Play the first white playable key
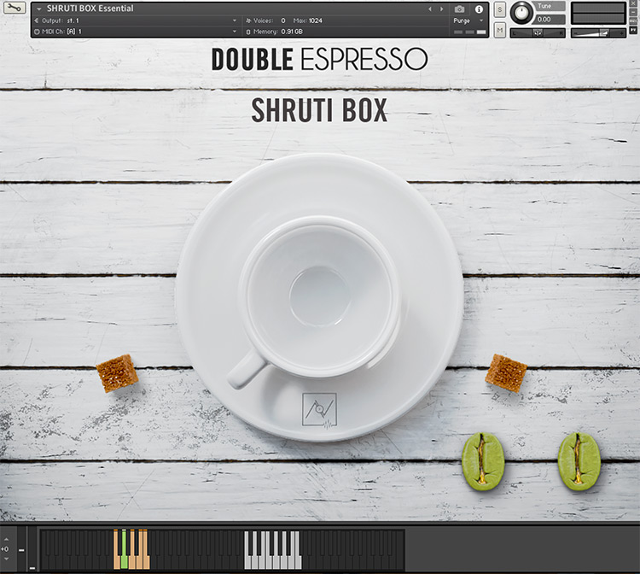Screen dimensions: 640x574 tap(247, 562)
